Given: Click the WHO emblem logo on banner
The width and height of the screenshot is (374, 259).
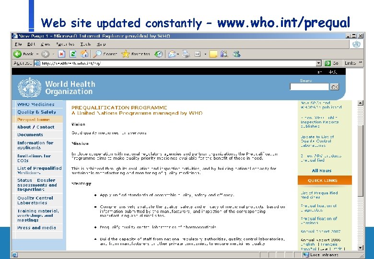Looking at the screenshot, I should [x=30, y=87].
